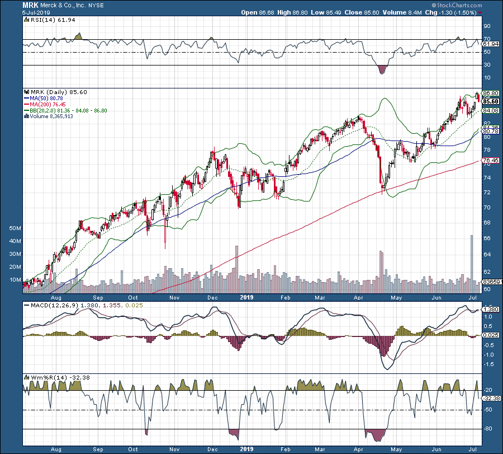
Task: Click the 'Volume 8,365,913' legend entry
Action: (51, 116)
